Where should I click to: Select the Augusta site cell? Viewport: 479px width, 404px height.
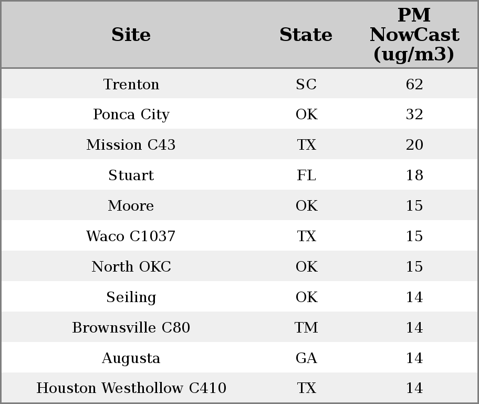click(x=131, y=358)
